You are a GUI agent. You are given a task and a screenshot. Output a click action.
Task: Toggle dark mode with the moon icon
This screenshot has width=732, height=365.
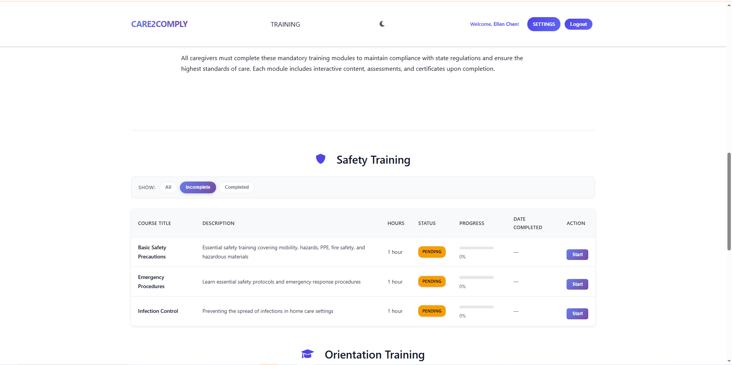tap(382, 24)
